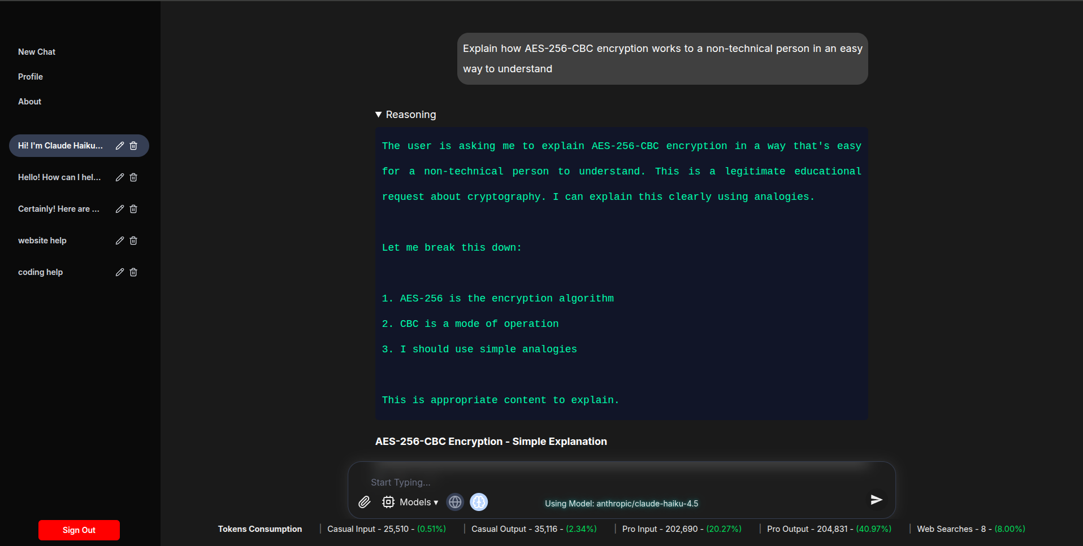Viewport: 1083px width, 546px height.
Task: Click 'Pro Output - 204,831' stat
Action: point(829,529)
